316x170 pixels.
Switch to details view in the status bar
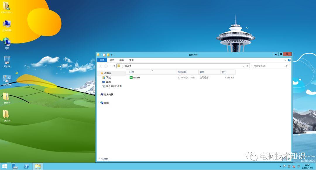click(284, 159)
